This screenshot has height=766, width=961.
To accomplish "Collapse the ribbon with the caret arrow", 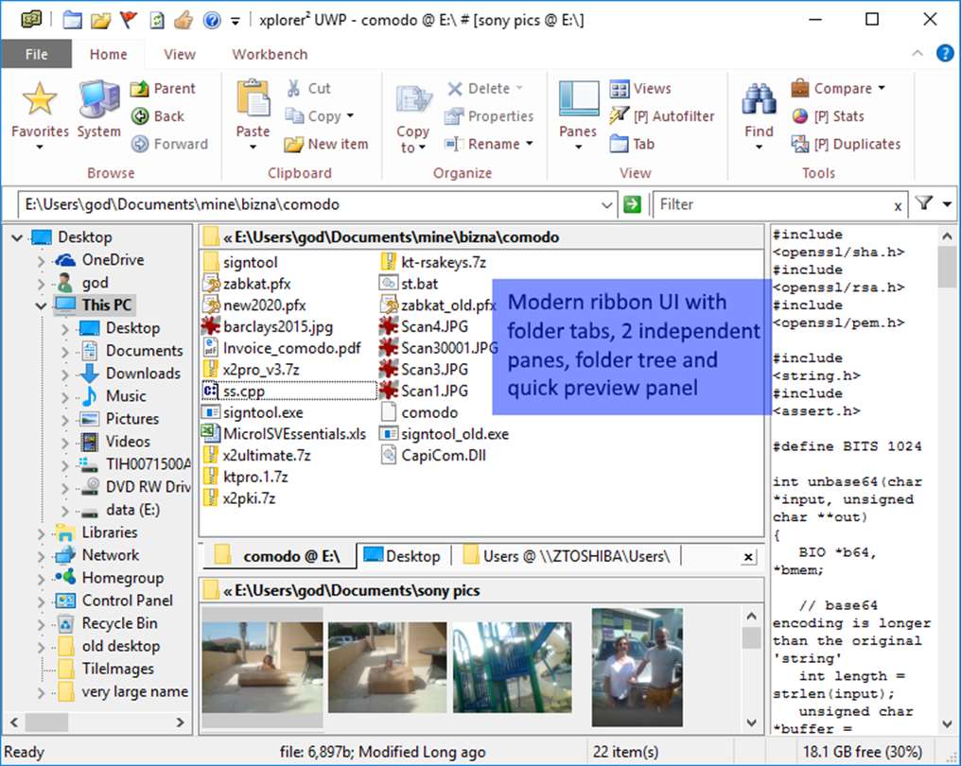I will point(917,53).
